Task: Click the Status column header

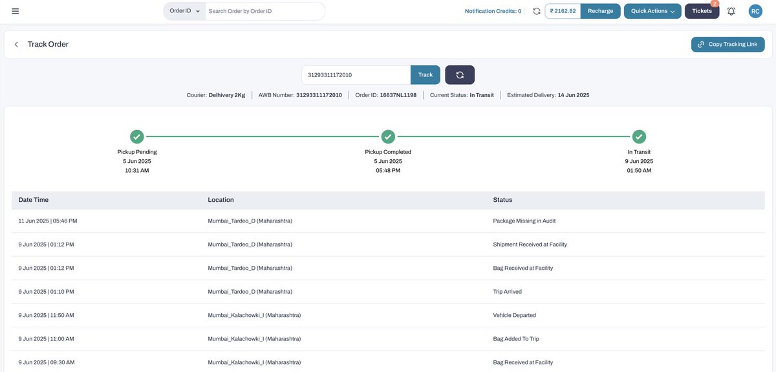Action: [502, 200]
